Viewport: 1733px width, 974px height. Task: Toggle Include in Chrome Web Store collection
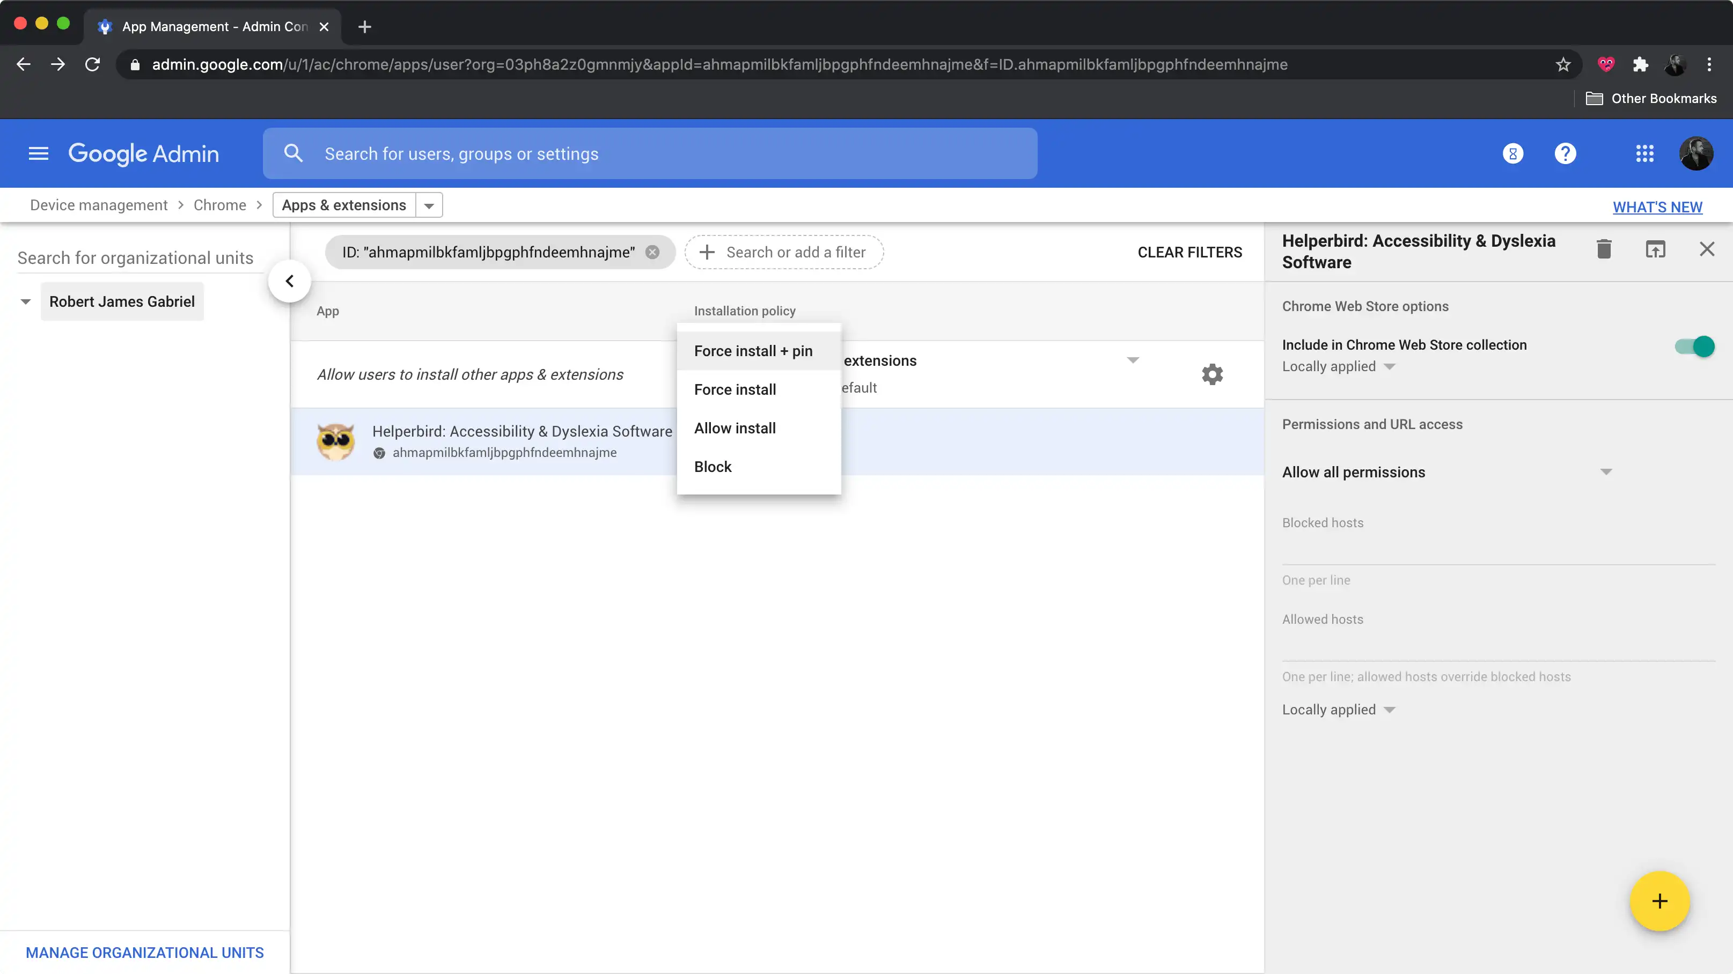1694,346
